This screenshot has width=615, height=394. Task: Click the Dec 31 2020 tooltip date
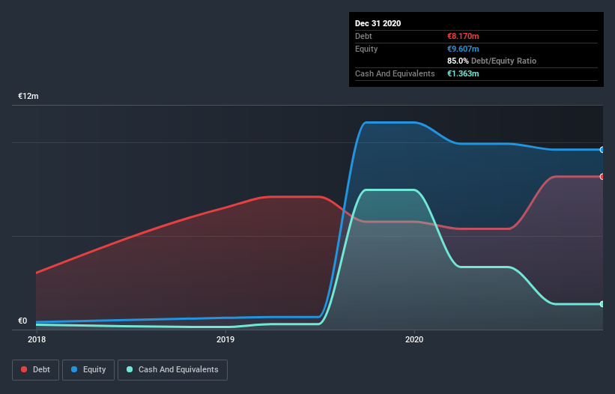coord(378,23)
